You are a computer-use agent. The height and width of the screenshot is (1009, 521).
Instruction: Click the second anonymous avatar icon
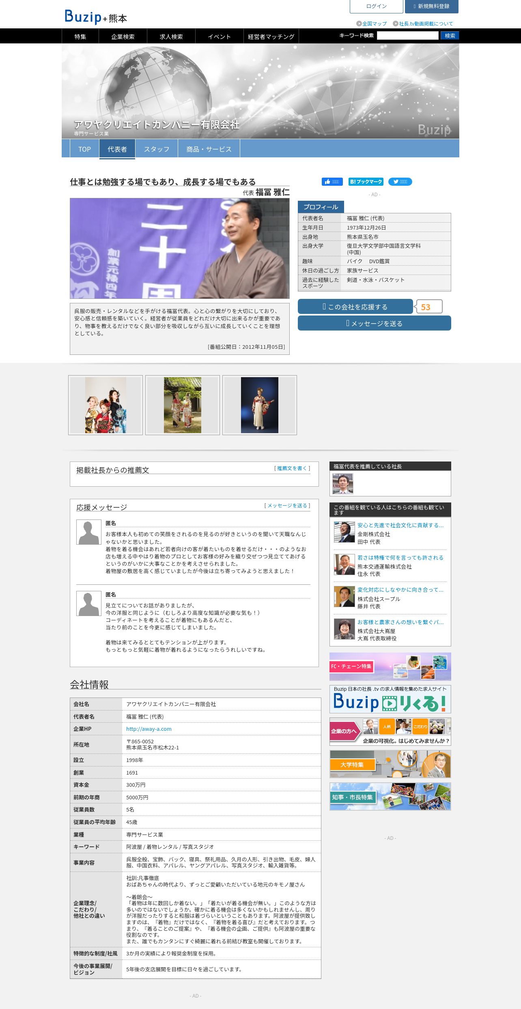click(x=89, y=603)
